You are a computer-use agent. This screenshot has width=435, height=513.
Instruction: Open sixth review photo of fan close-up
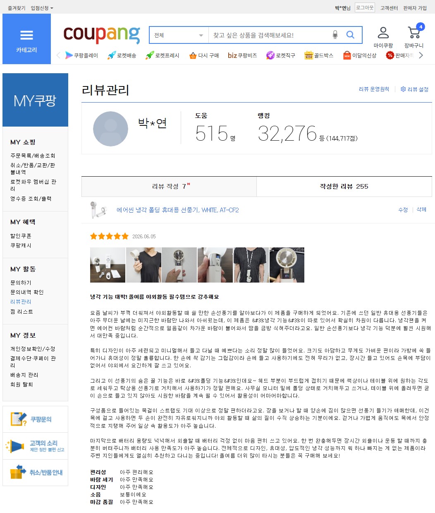click(x=287, y=265)
